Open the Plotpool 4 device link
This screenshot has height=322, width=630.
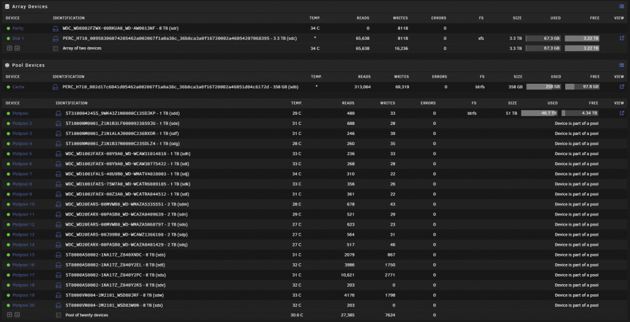(22, 144)
